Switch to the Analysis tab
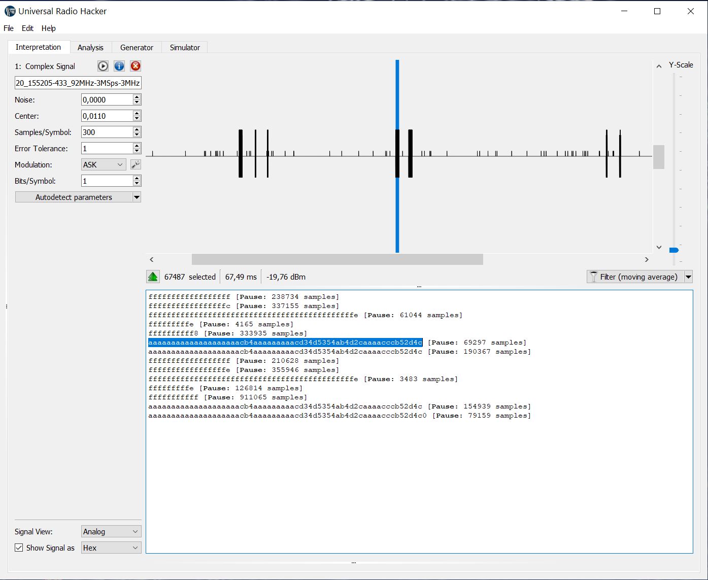This screenshot has height=580, width=708. (x=90, y=48)
